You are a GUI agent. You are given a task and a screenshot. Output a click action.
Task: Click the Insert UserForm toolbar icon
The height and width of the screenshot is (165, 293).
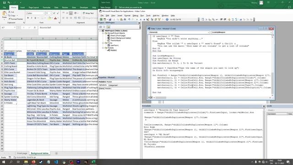pos(105,19)
